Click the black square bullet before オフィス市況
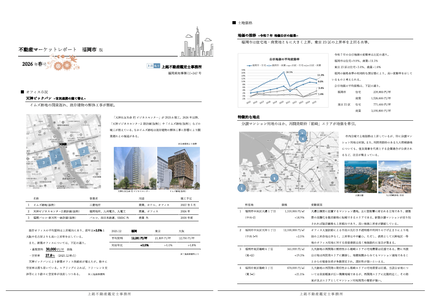 [x=23, y=92]
